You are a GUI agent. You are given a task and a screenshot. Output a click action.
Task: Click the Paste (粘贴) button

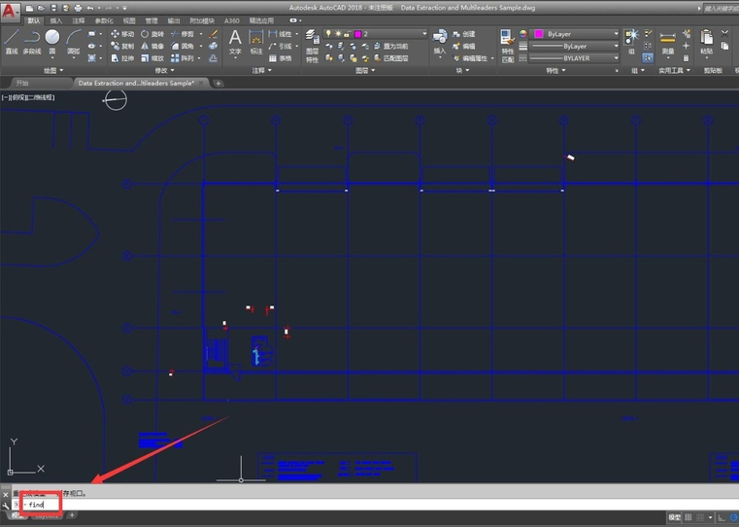pyautogui.click(x=706, y=43)
